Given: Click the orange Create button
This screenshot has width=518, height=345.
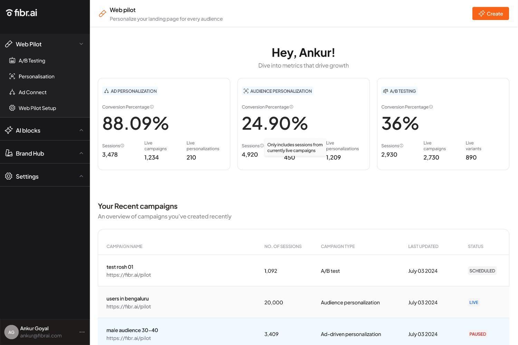Looking at the screenshot, I should tap(490, 14).
